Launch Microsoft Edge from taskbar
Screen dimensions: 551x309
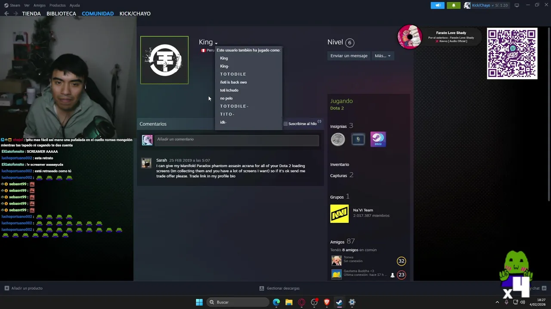276,302
